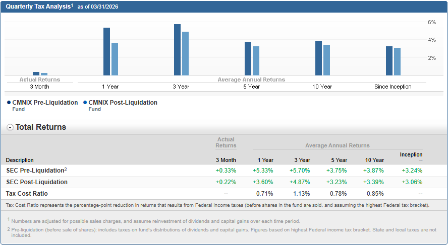The width and height of the screenshot is (448, 245).
Task: Click the Since Inception chart axis label
Action: 393,87
